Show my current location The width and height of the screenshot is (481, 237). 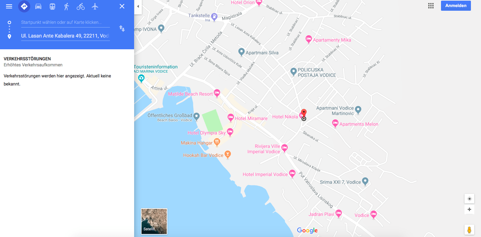tap(469, 199)
